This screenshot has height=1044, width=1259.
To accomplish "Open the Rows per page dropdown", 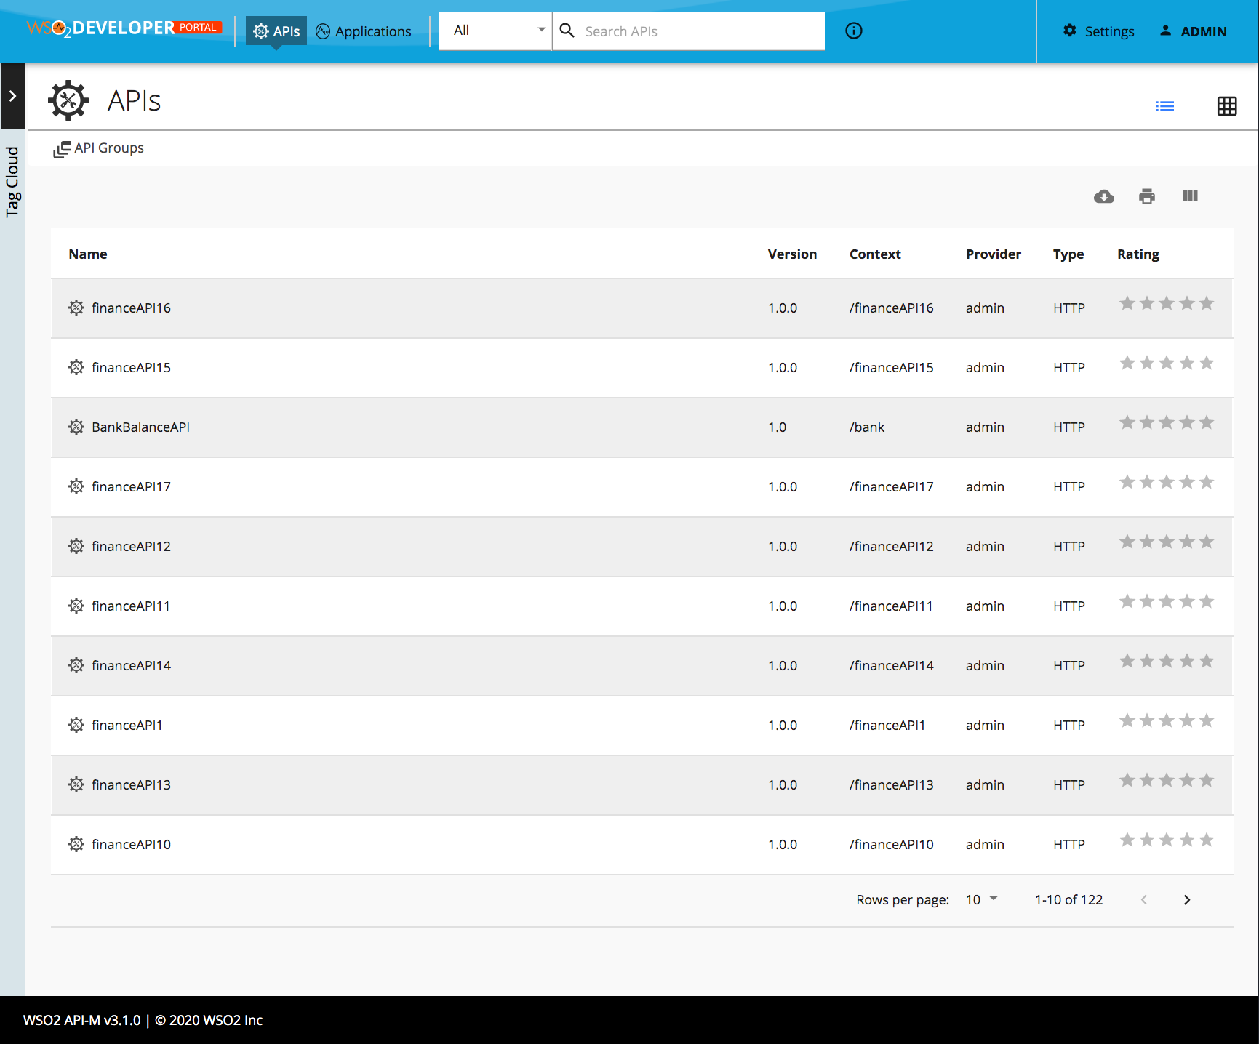I will [x=980, y=899].
